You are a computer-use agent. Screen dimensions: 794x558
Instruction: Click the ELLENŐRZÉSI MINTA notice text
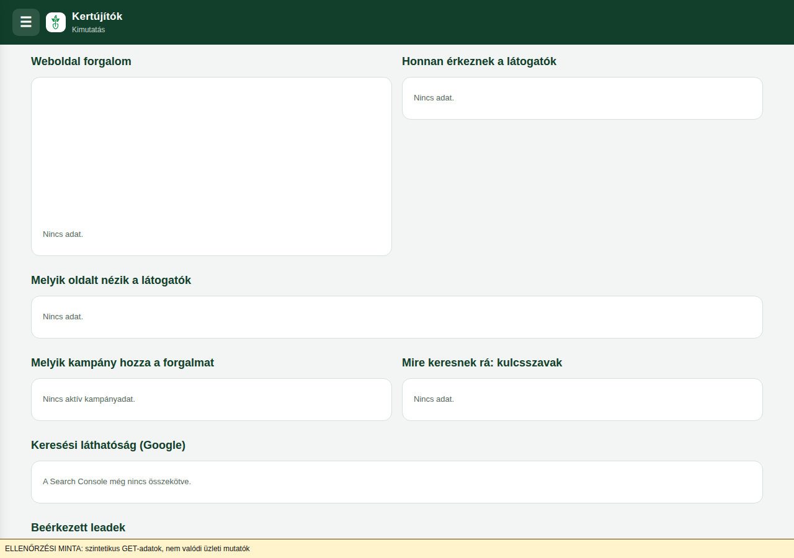click(x=127, y=549)
